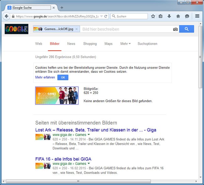Click the padlock site security icon
The image size is (204, 185).
tap(13, 16)
